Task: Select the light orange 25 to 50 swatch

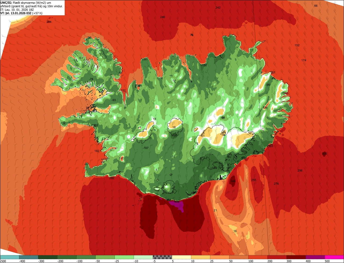Action: tap(219, 257)
